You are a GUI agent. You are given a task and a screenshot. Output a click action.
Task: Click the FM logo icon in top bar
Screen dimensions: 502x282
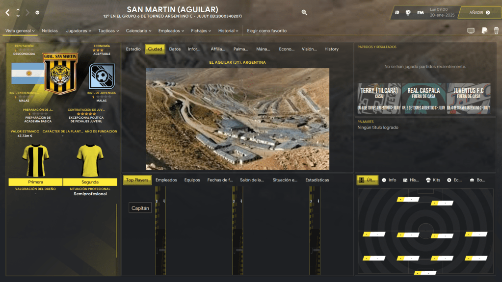(x=421, y=12)
